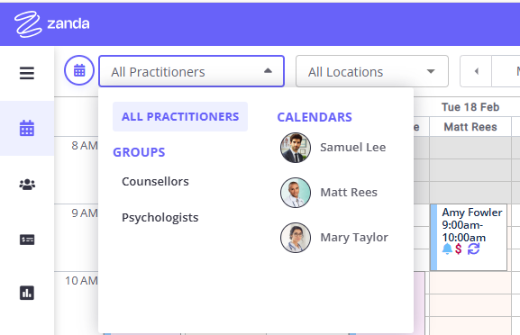
Task: Click the bell reminder icon on appointment
Action: [x=447, y=249]
